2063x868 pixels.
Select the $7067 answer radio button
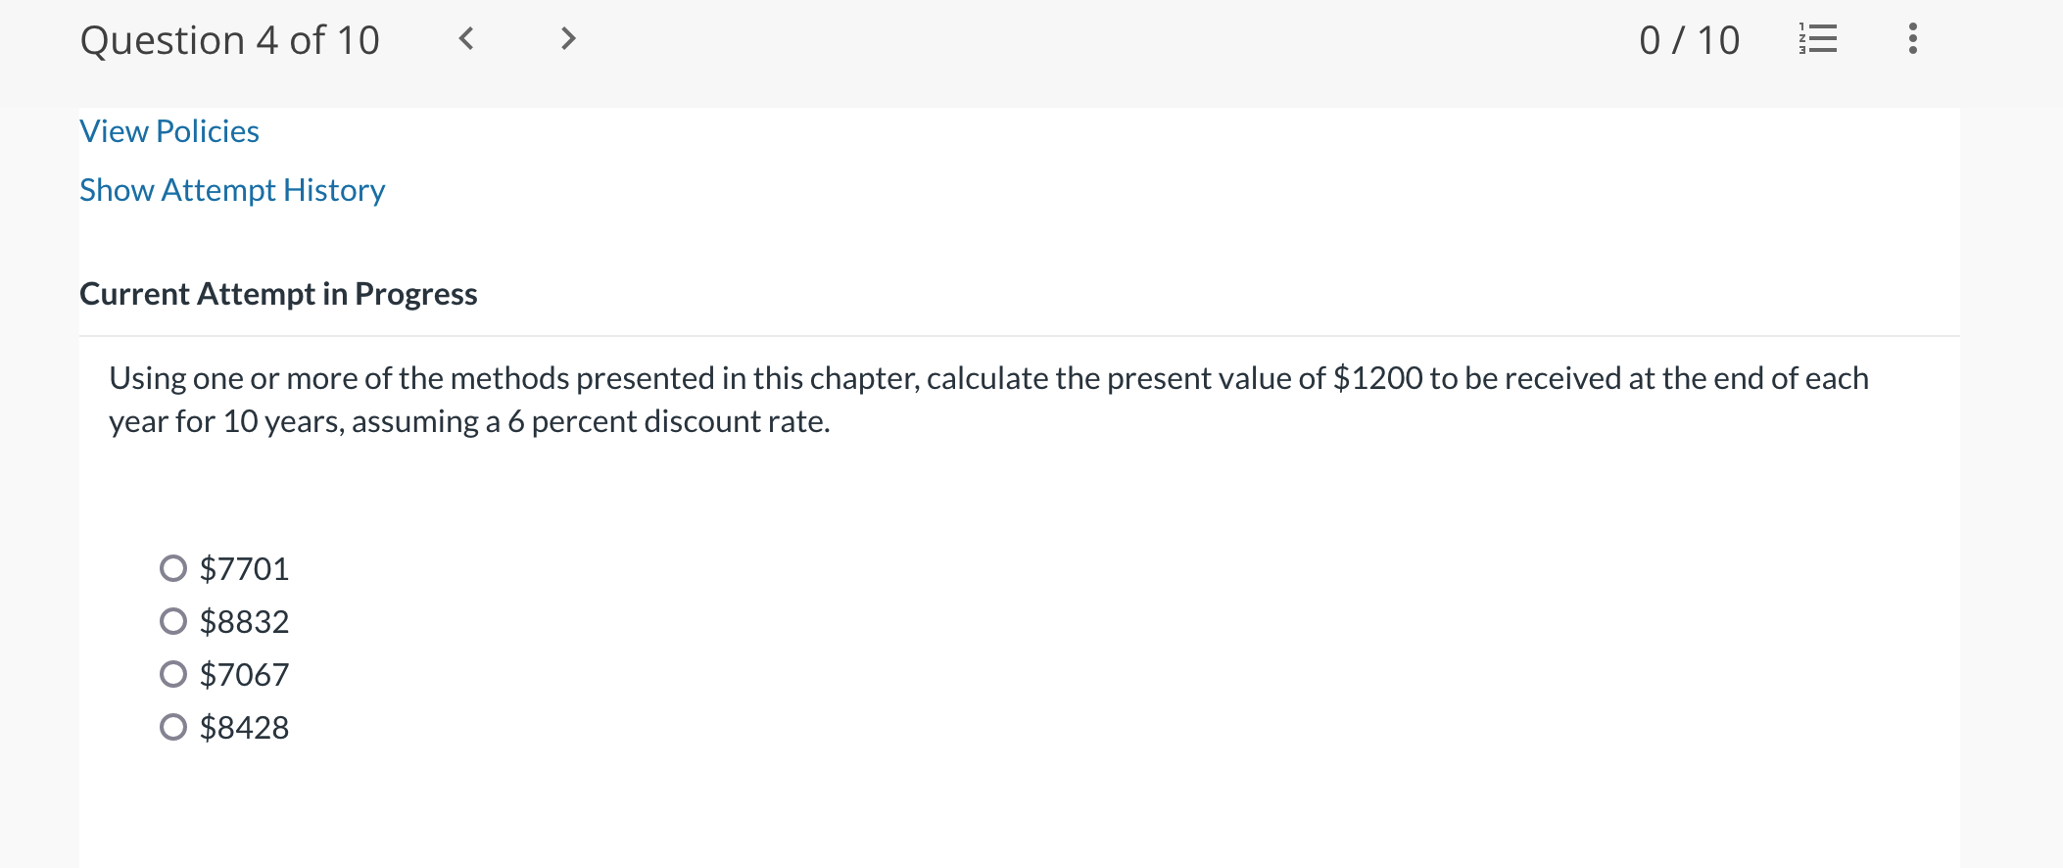(172, 673)
